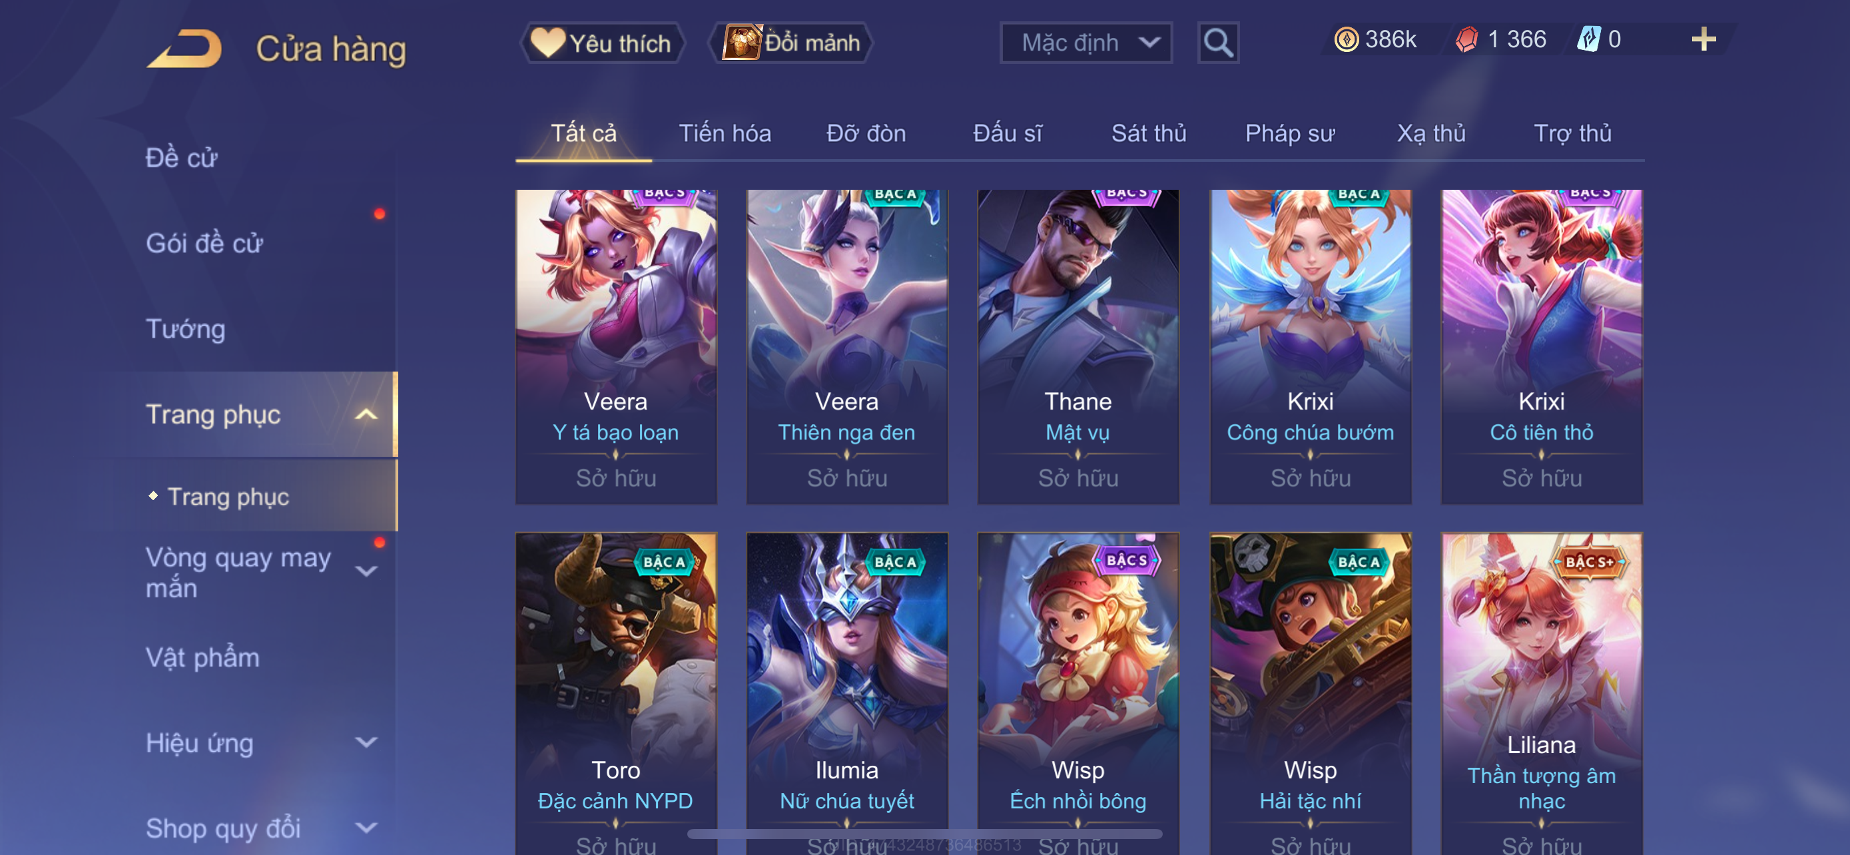Select the Tiến hóa tab

[x=725, y=134]
